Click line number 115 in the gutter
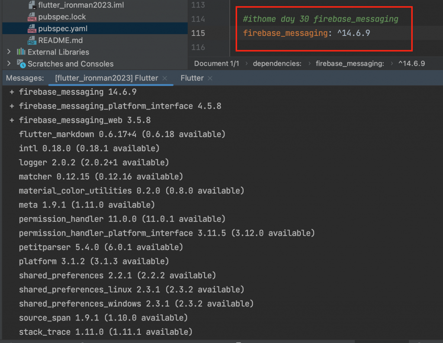The width and height of the screenshot is (443, 343). [198, 33]
